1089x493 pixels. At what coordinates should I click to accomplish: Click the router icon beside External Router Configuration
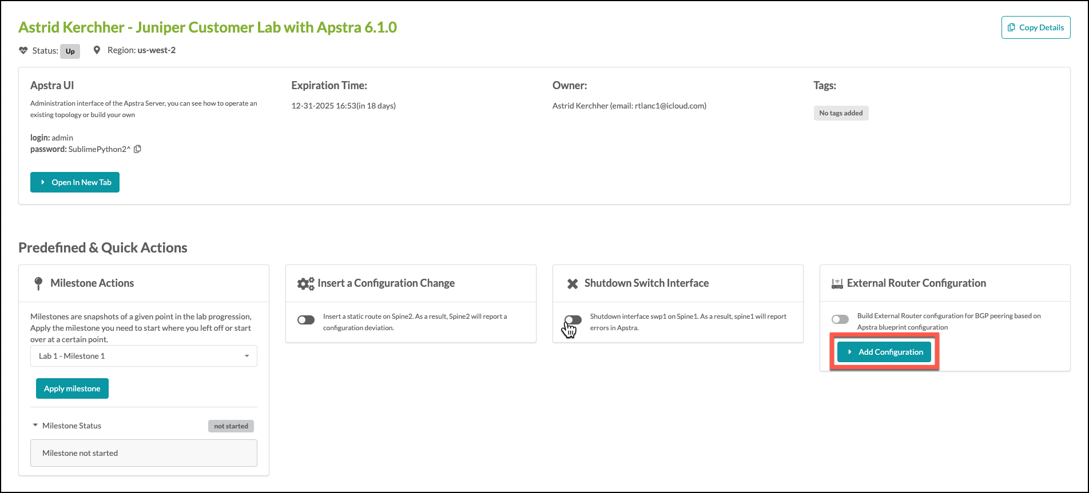coord(837,283)
